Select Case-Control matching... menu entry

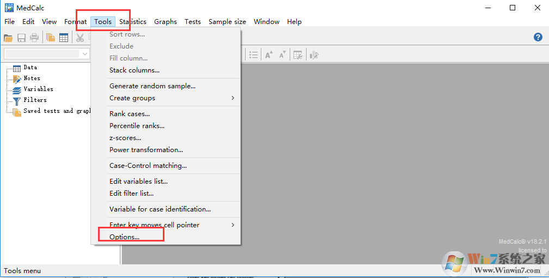166,166
